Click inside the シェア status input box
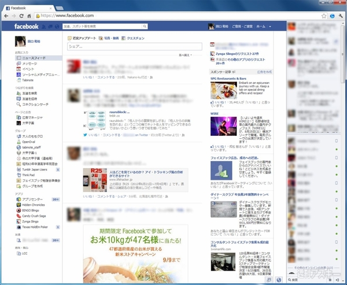 (x=135, y=47)
